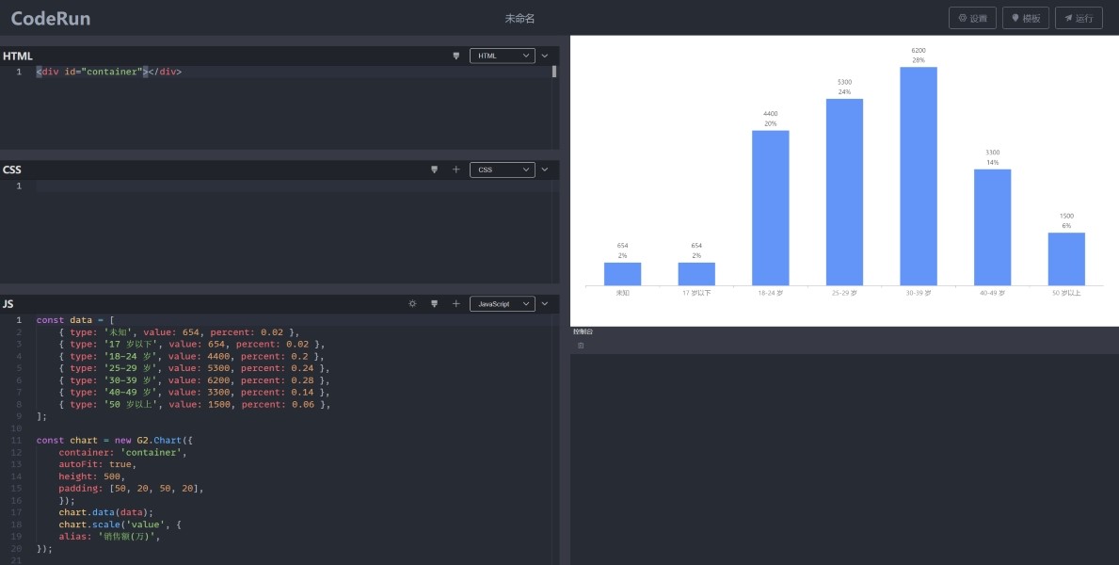The width and height of the screenshot is (1119, 565).
Task: Click the gear-like icon in JS panel header
Action: (412, 304)
